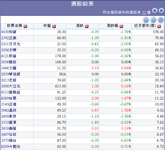165x150 pixels.
Task: Select percentage -0.67% for 正達
Action: (x=125, y=104)
